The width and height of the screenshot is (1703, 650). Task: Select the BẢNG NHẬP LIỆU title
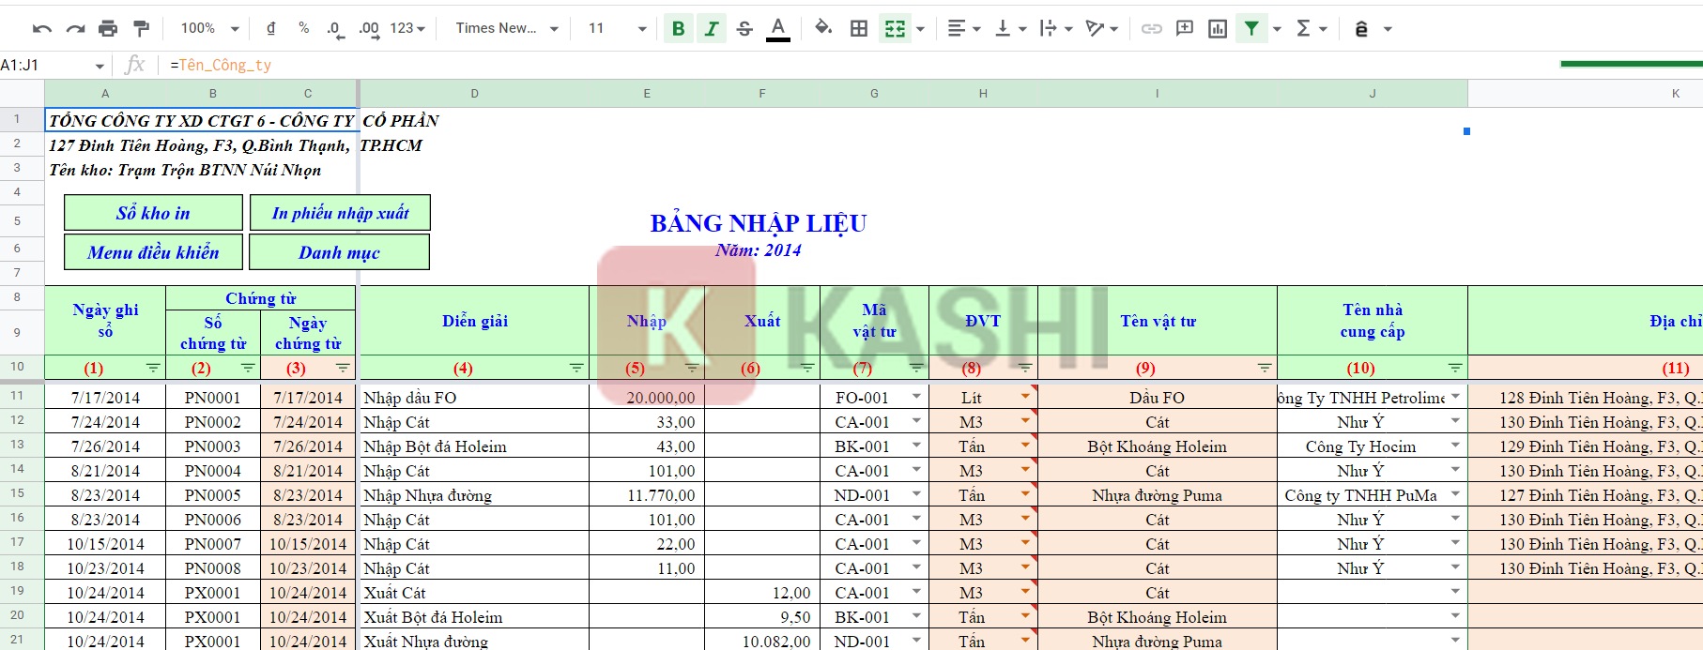(x=759, y=223)
